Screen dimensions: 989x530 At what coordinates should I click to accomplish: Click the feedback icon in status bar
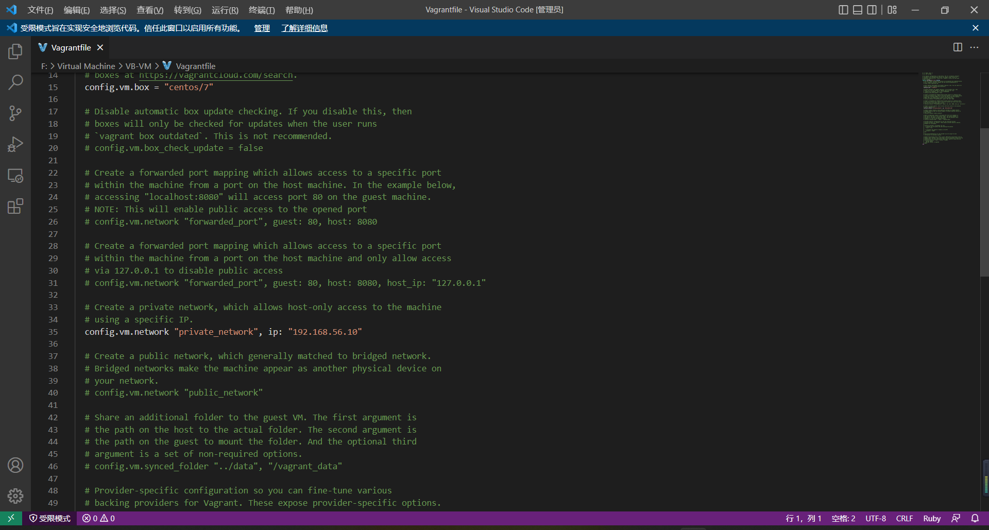(x=956, y=518)
